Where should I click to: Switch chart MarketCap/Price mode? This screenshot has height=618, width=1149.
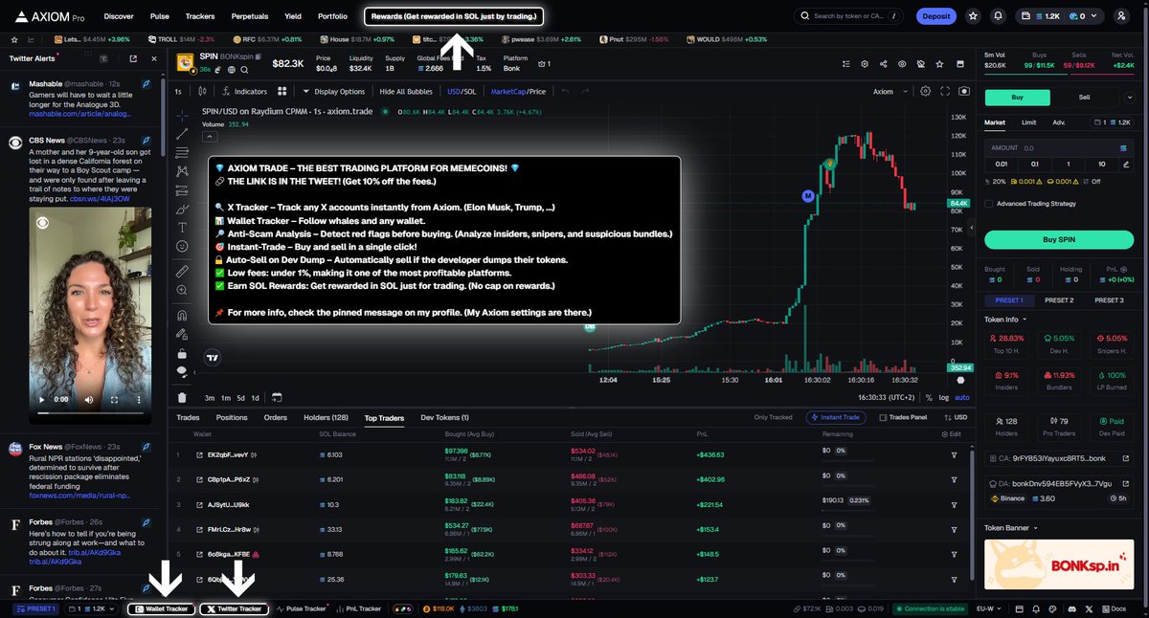pos(518,92)
